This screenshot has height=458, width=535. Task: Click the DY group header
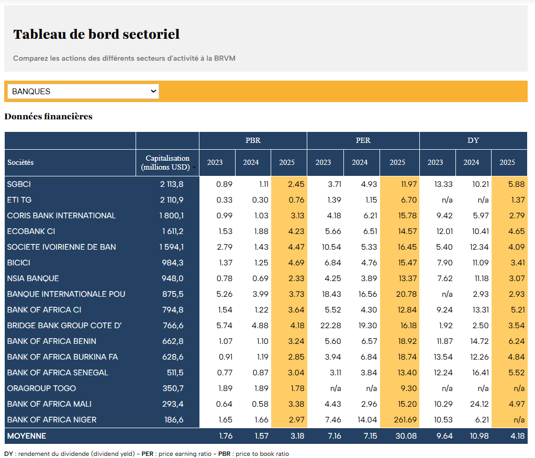click(x=473, y=140)
